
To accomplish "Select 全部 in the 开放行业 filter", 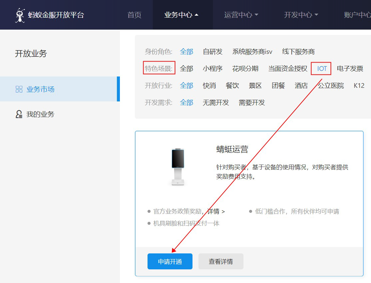I will 186,85.
